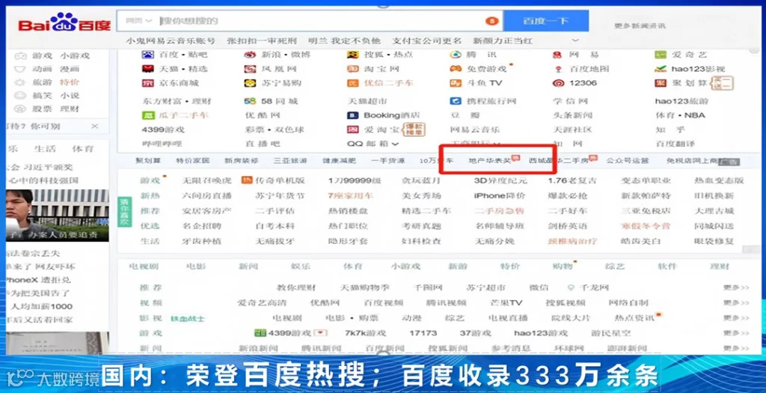Click the orange badge in search box
The image size is (766, 393).
(491, 21)
